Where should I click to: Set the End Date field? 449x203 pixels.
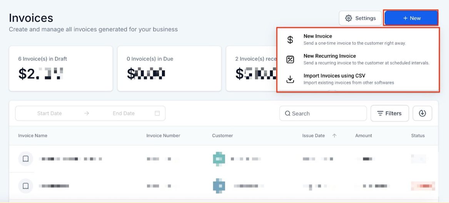click(x=124, y=113)
